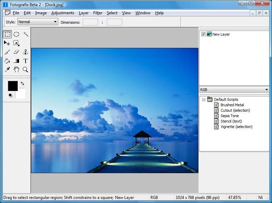Screen dimensions: 272x203
Task: Click the Dimensions width input field
Action: click(x=90, y=22)
